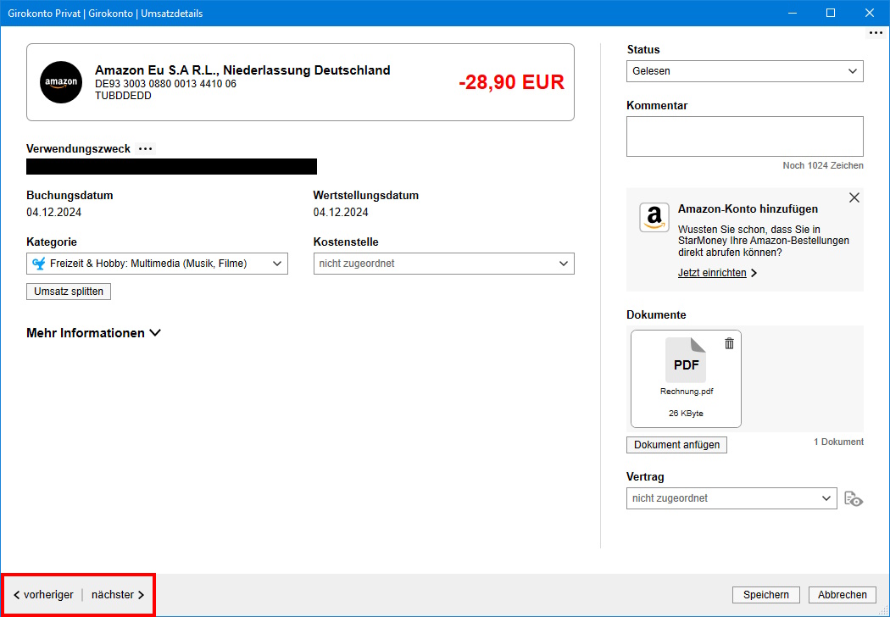Maximize the Umsatzdetails window

coord(831,13)
